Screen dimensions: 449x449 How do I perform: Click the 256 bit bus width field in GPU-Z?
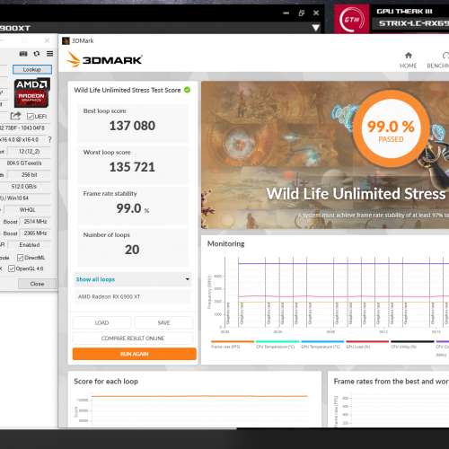pyautogui.click(x=29, y=175)
